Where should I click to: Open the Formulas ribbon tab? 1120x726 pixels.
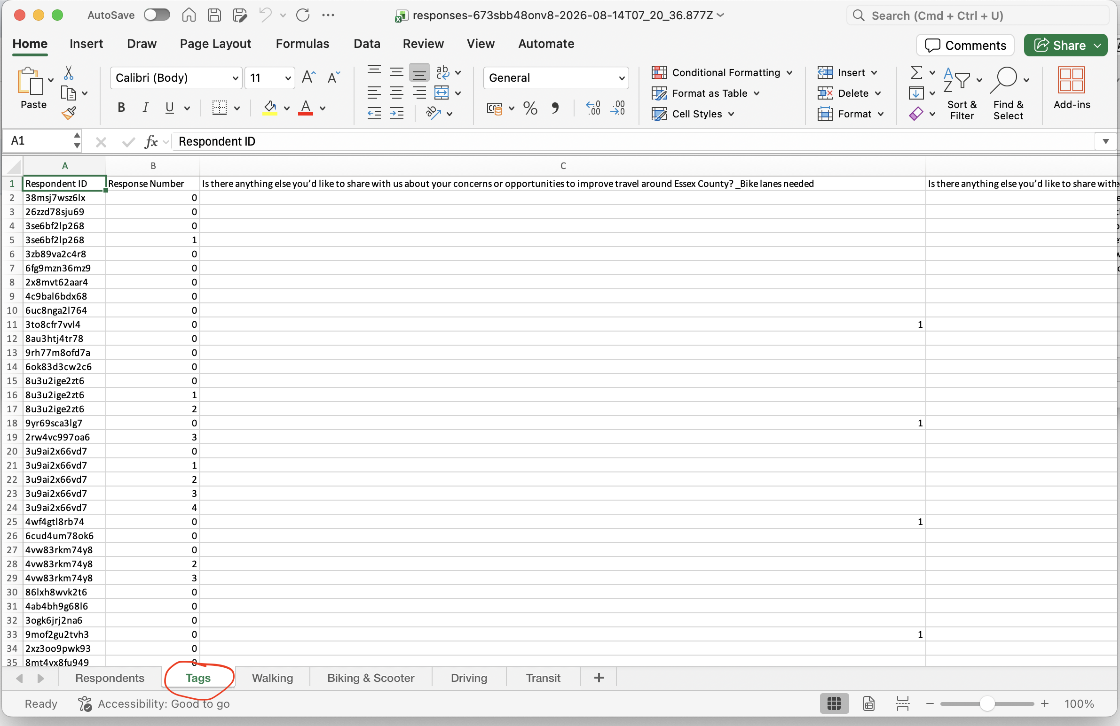(x=302, y=44)
